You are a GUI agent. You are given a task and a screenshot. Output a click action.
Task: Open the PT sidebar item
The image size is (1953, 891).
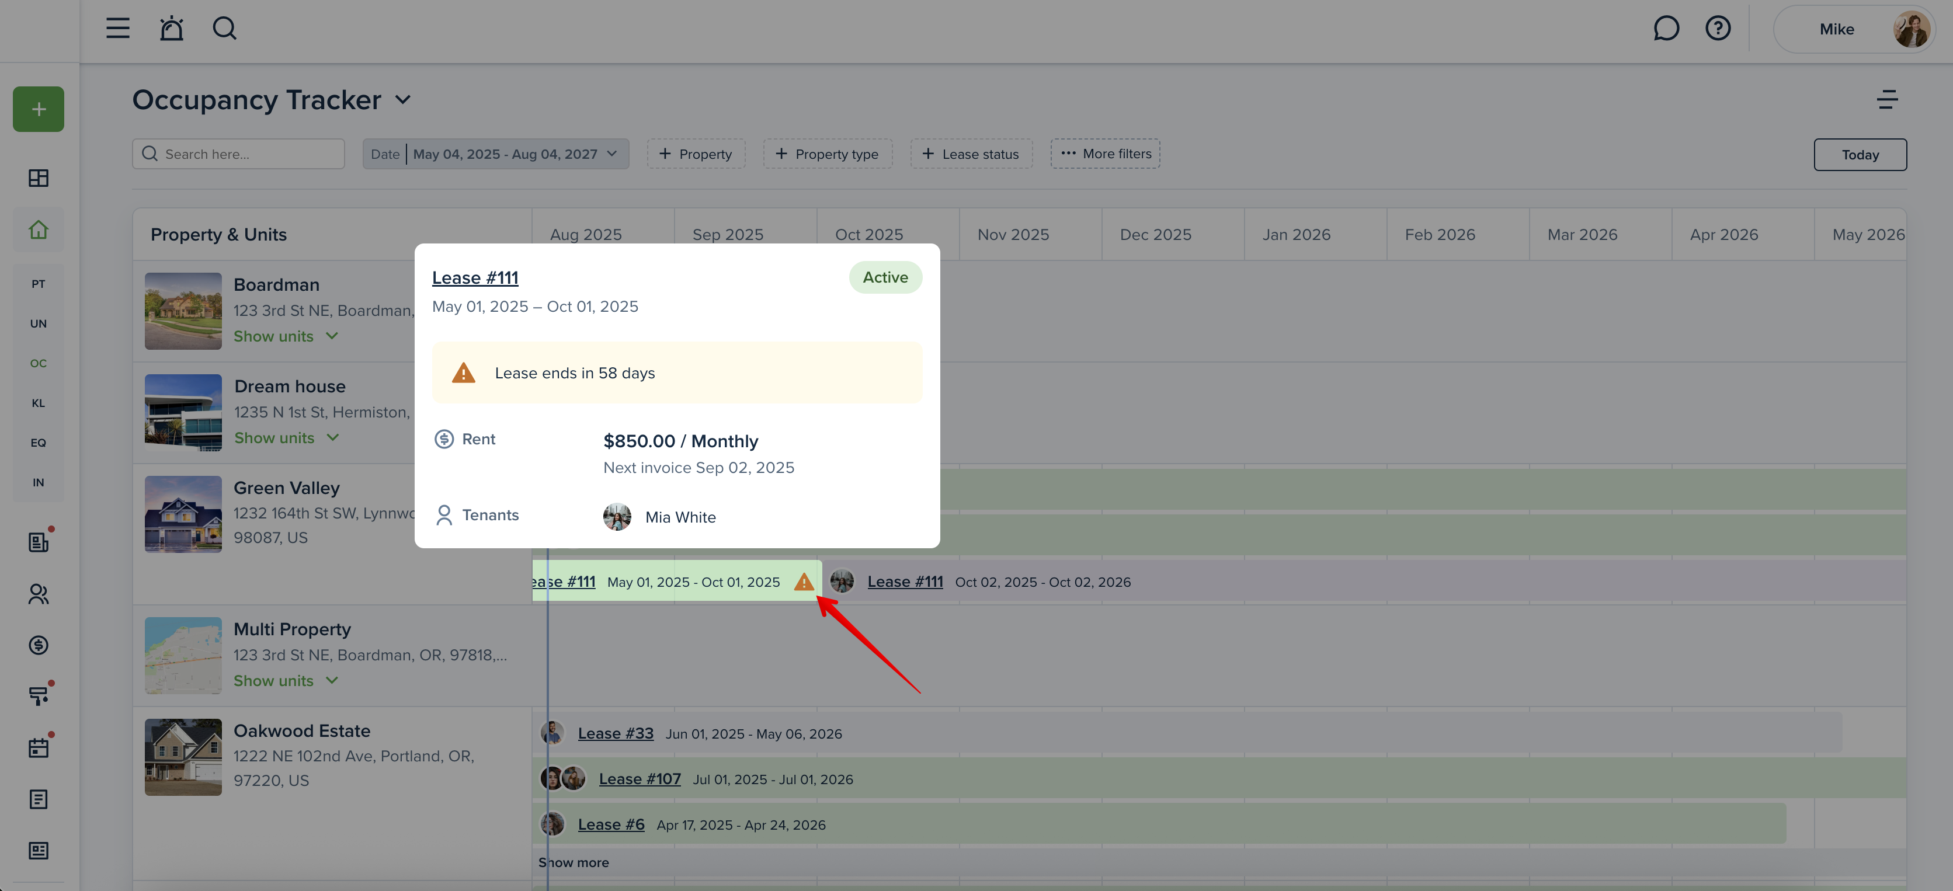pos(39,284)
